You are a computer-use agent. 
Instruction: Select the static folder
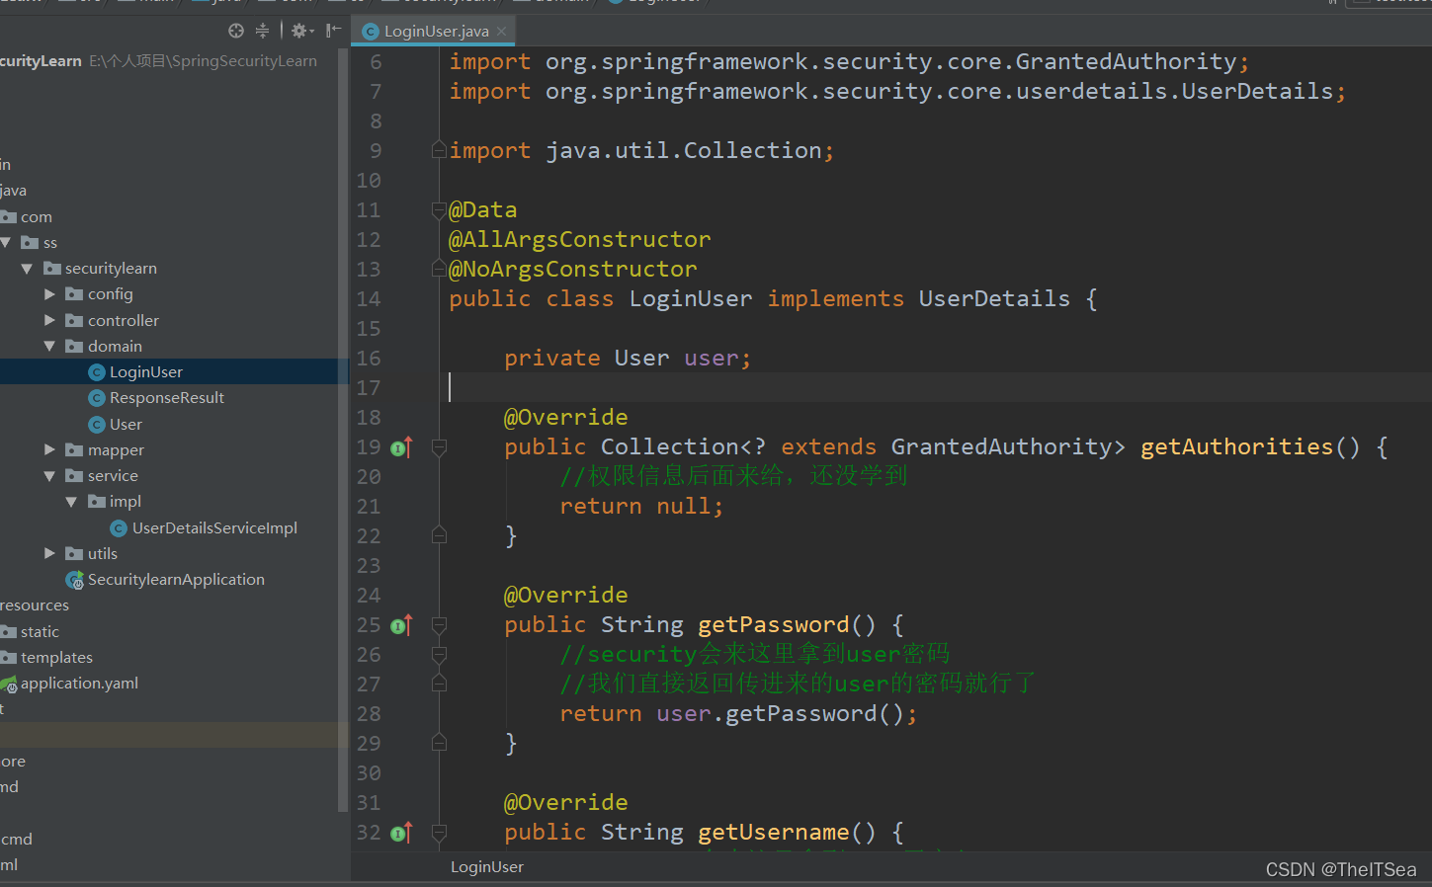40,632
